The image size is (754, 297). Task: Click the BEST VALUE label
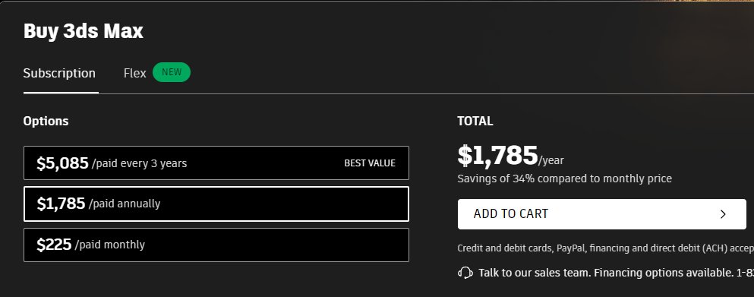tap(370, 163)
